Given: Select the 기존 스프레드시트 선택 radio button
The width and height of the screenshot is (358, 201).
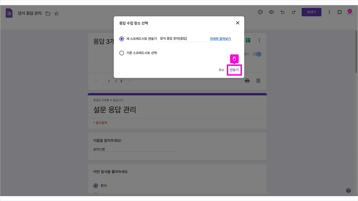Looking at the screenshot, I should [x=122, y=53].
